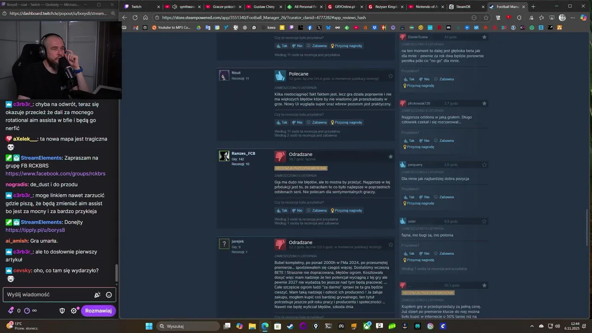Click Przyznaj nagrodę under the oster review
Viewport: 592px width, 333px height.
419,260
